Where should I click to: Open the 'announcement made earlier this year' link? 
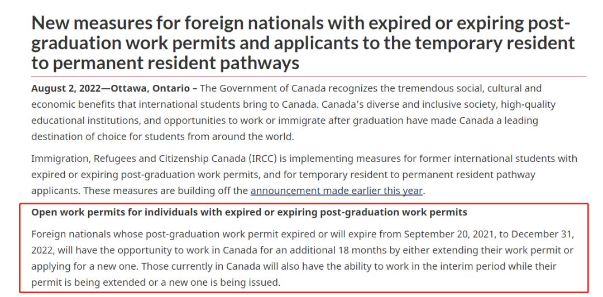coord(337,191)
